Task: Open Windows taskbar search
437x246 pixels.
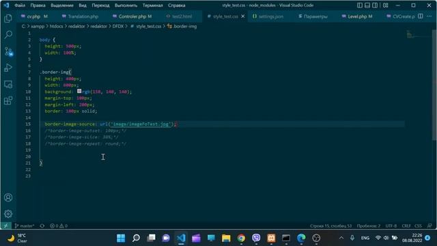Action: [136, 238]
